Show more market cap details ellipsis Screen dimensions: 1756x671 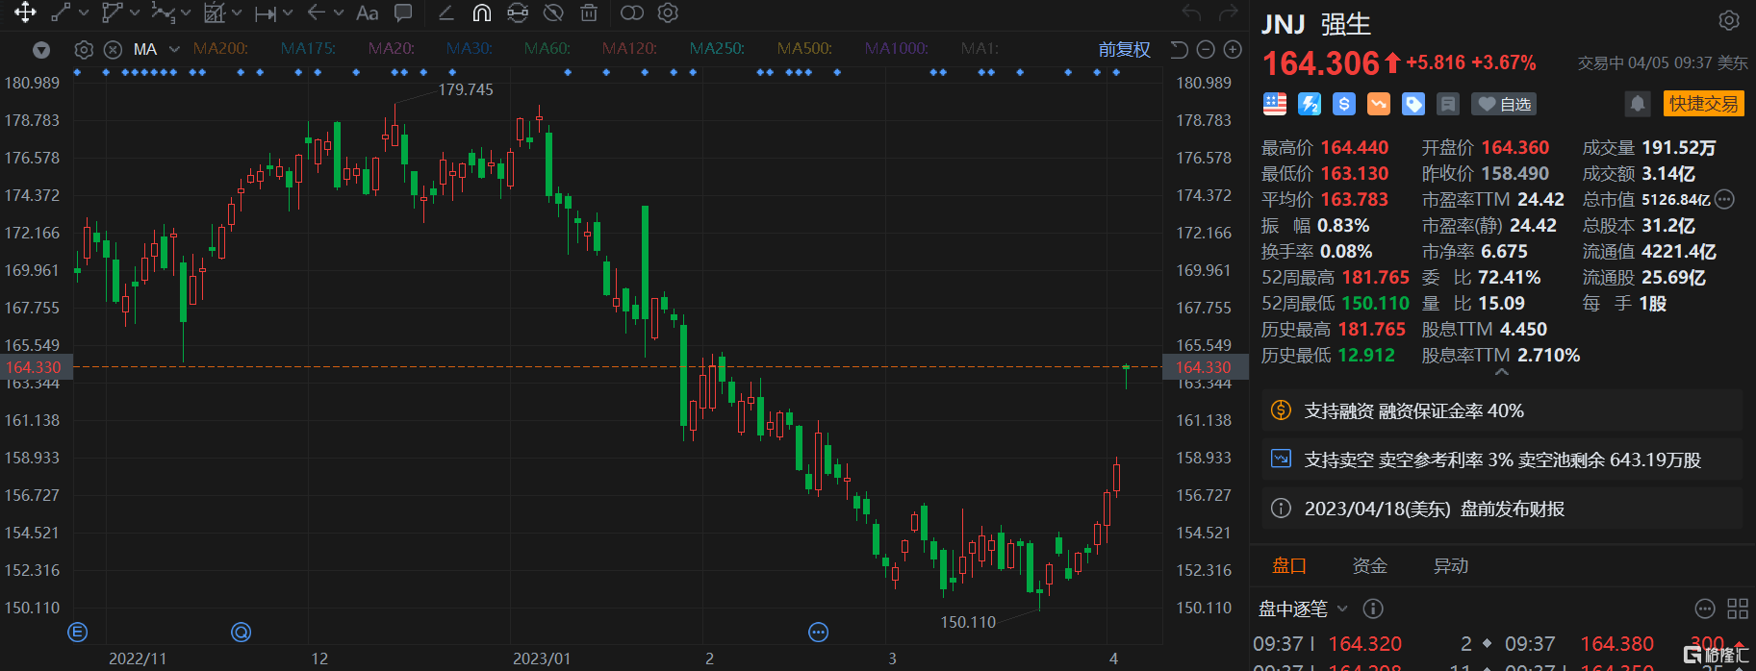1725,200
